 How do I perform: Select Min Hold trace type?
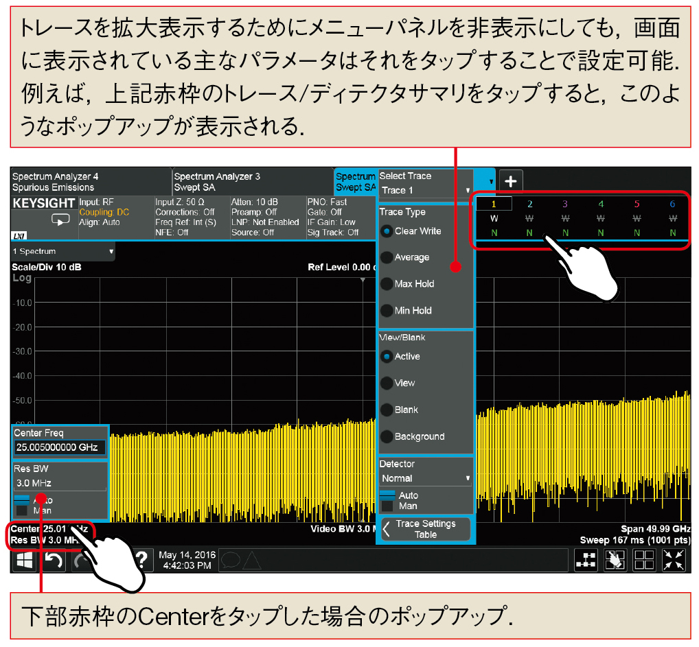coord(406,311)
